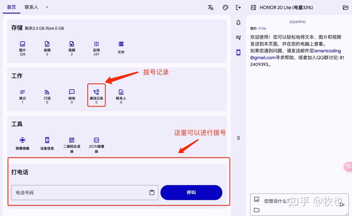The image size is (352, 216).
Task: Click the 打电话 heading
Action: tap(20, 172)
